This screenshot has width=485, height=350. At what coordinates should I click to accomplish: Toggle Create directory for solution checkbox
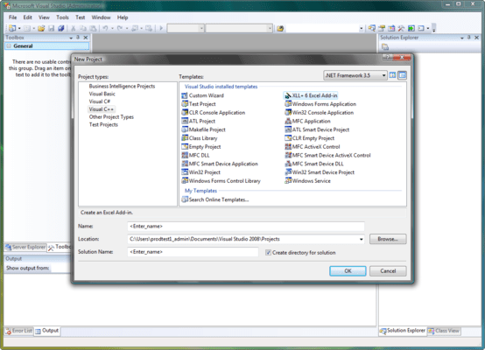coord(268,253)
